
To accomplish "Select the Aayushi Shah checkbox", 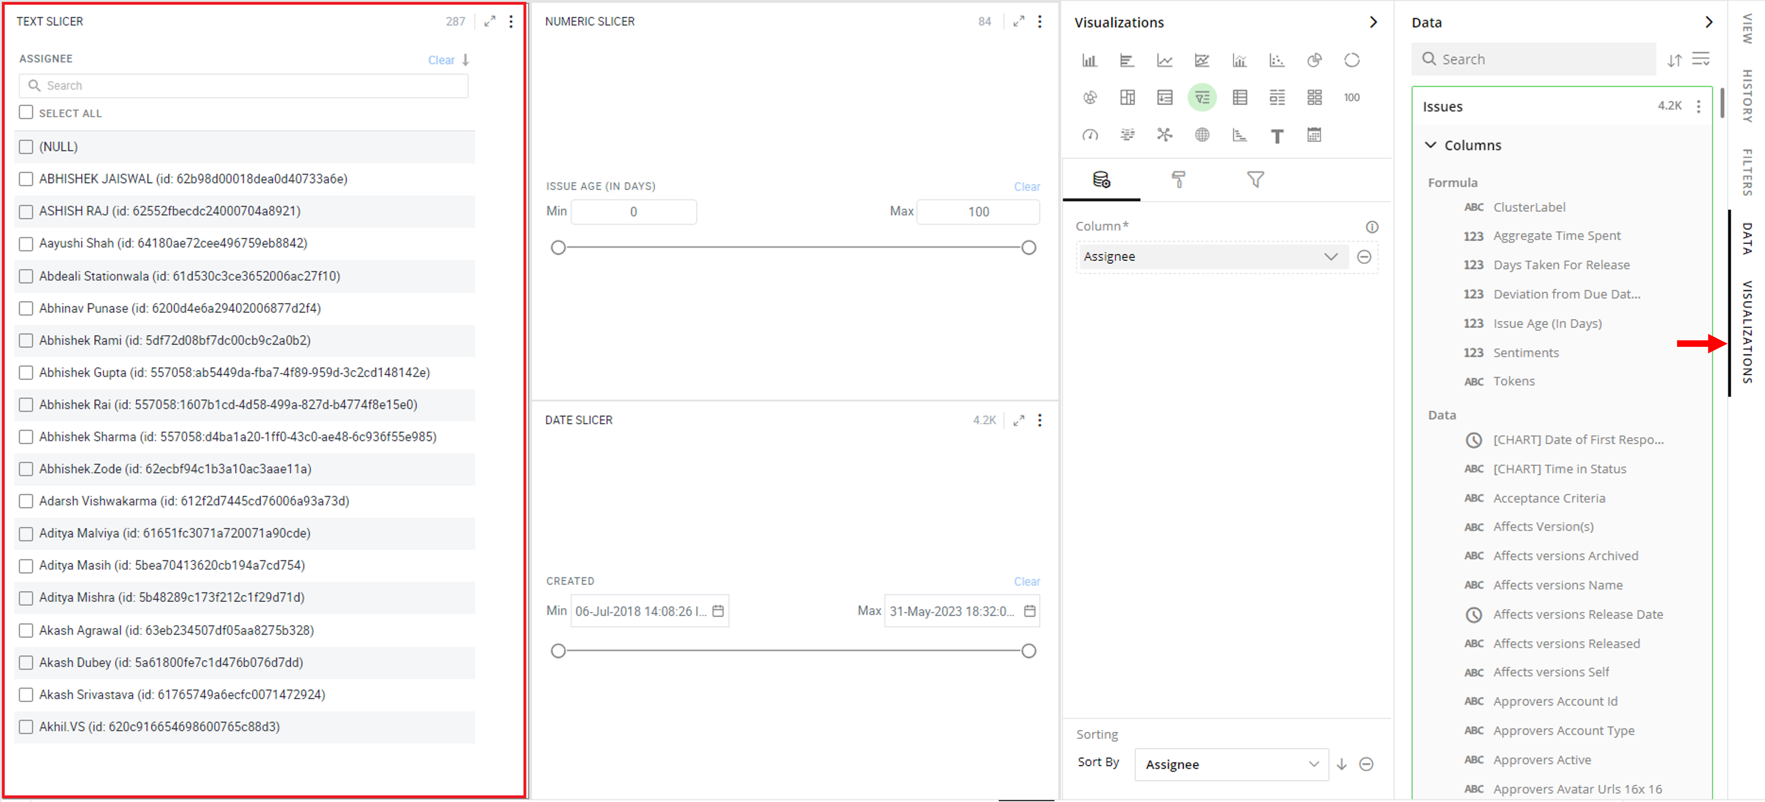I will click(x=26, y=243).
